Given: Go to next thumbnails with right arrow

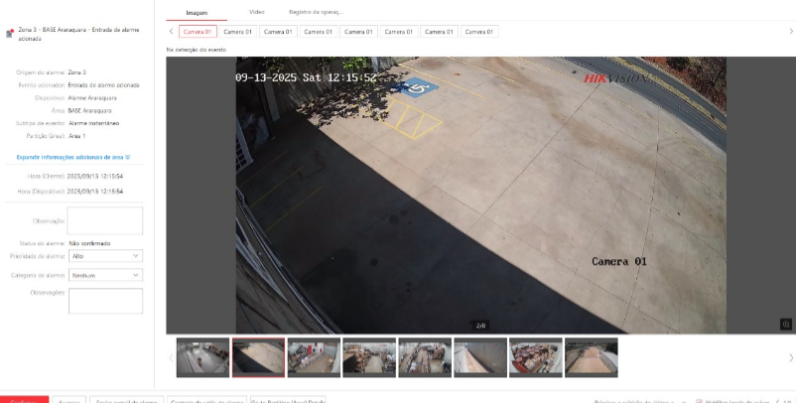Looking at the screenshot, I should coord(790,357).
